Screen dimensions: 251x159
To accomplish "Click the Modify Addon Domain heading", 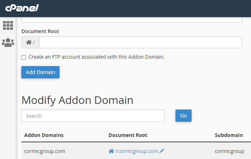I will 77,100.
